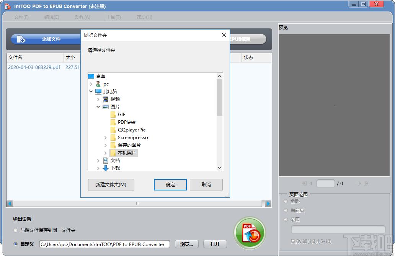Click the ImTOO application title icon
395x256 pixels.
[x=8, y=6]
